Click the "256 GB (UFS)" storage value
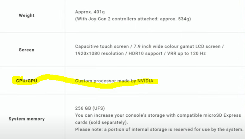 (x=90, y=108)
